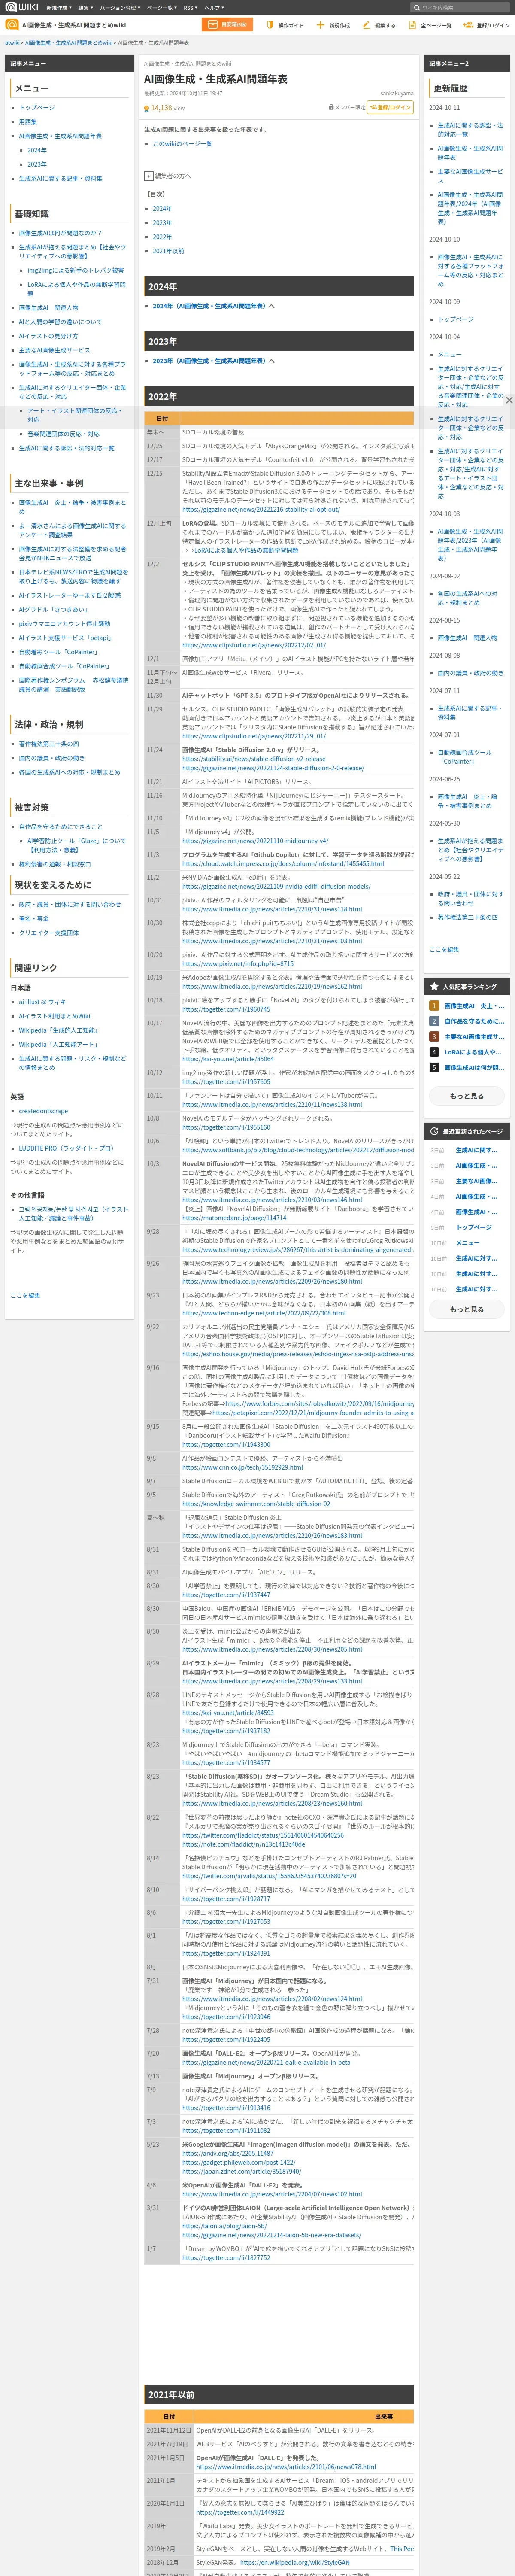Jump to 2021年以前 in table of contents

tap(168, 251)
